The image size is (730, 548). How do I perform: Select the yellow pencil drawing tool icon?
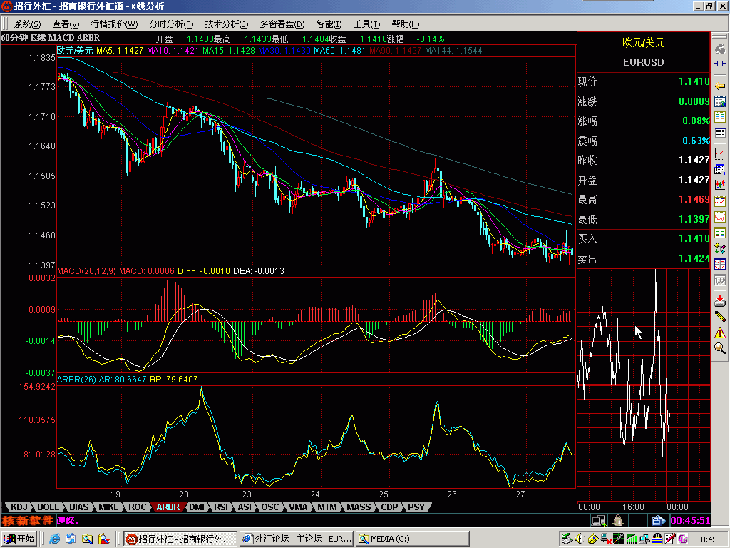(720, 316)
